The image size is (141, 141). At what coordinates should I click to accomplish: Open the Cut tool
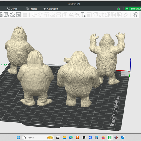tap(58, 15)
